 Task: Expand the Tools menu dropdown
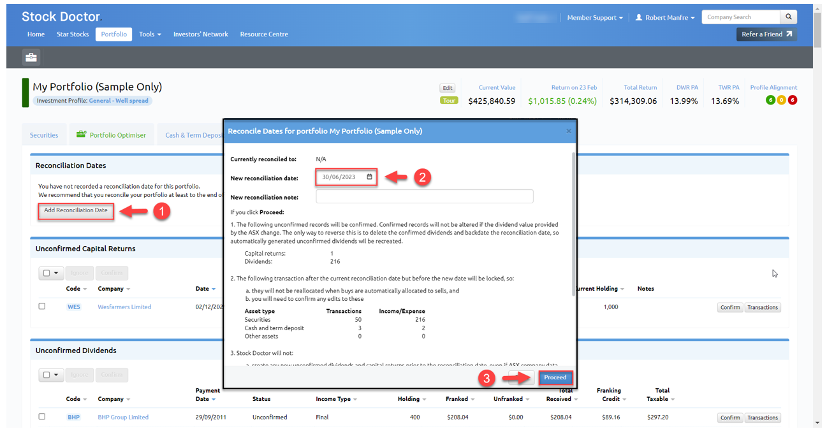(150, 34)
